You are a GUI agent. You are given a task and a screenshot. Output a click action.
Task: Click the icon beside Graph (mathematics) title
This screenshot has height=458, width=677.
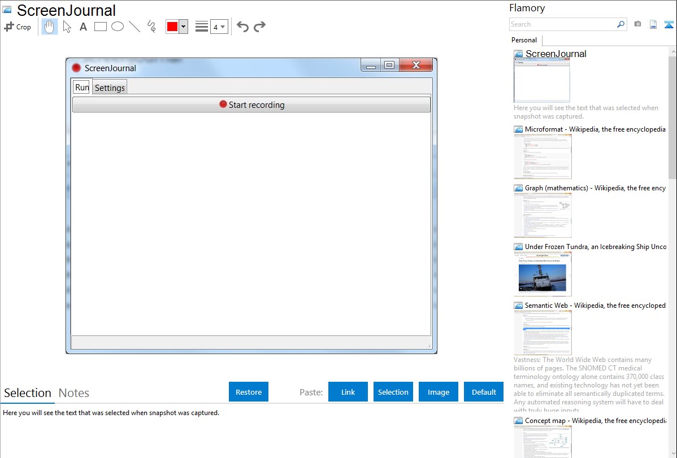click(x=519, y=188)
